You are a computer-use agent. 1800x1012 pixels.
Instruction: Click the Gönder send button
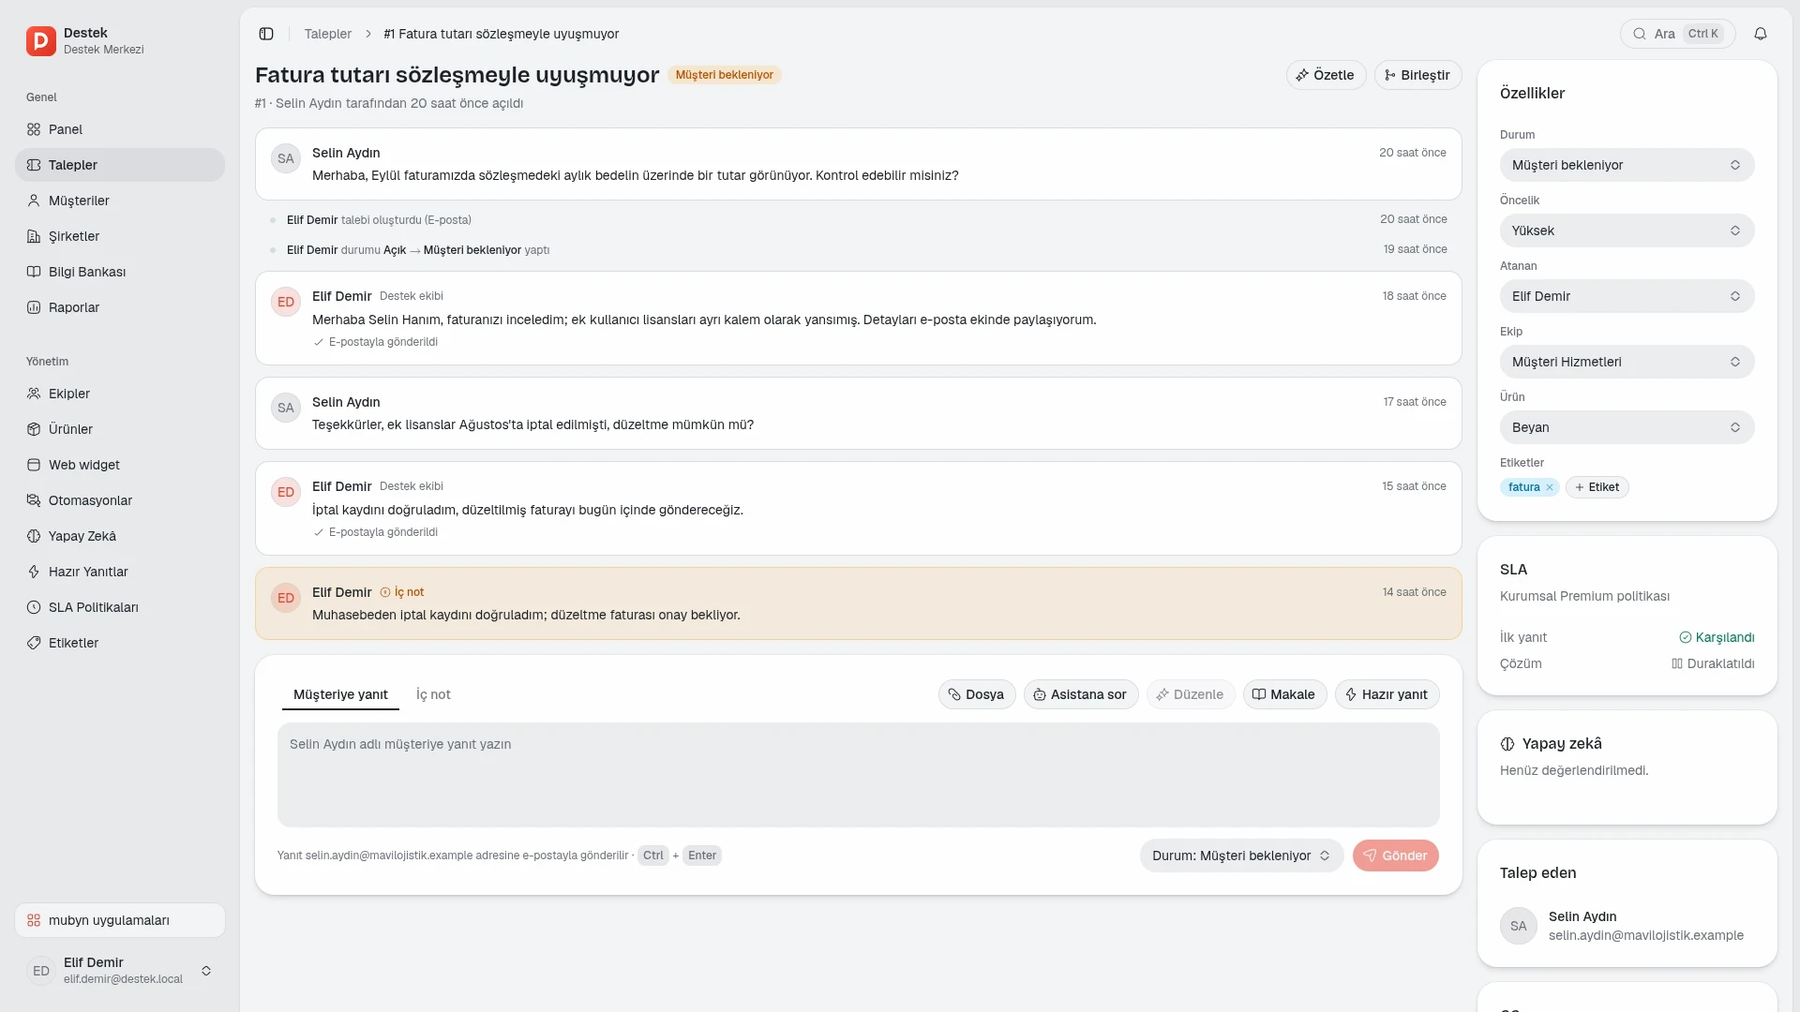1395,856
